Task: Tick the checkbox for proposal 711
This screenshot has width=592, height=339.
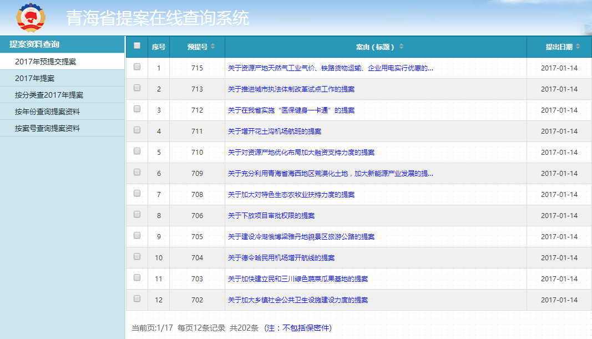Action: pyautogui.click(x=137, y=130)
